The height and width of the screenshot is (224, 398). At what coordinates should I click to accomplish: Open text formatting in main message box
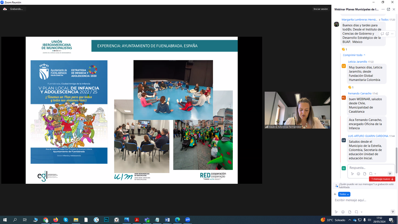point(336,212)
